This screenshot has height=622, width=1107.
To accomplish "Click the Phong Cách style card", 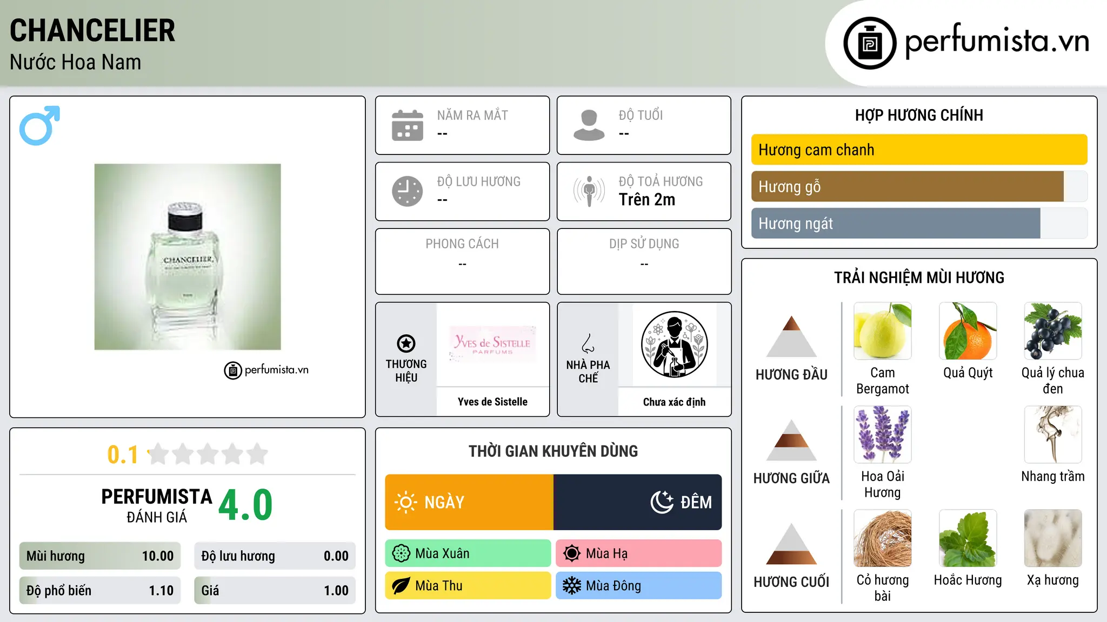I will [462, 261].
